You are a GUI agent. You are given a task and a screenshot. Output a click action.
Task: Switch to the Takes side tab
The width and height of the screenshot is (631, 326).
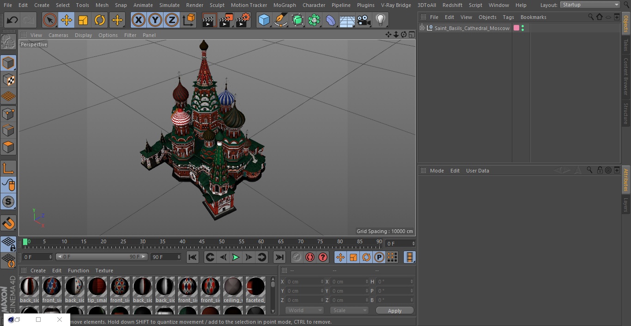[x=626, y=45]
